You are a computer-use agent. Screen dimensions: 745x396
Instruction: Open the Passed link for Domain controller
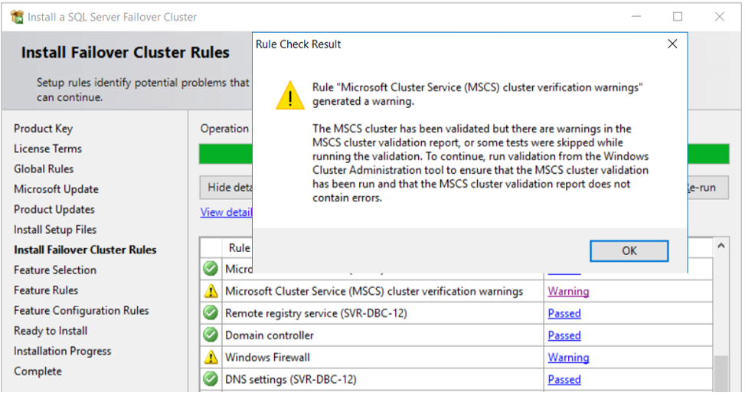[564, 335]
